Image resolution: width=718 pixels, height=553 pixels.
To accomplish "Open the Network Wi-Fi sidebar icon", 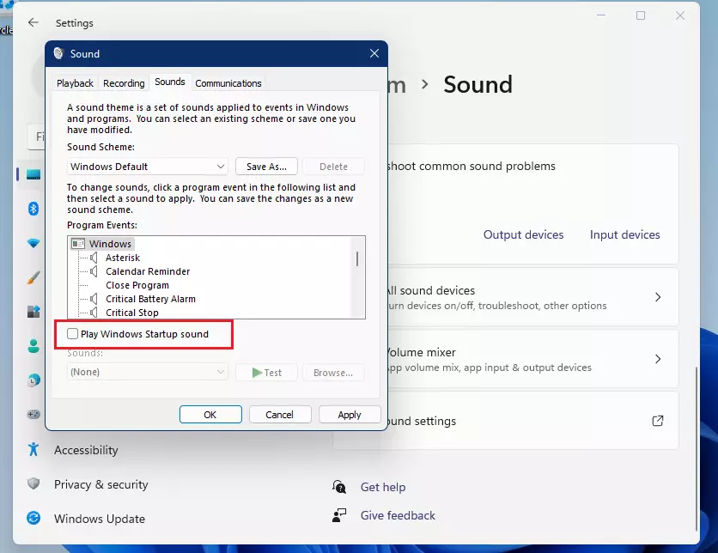I will coord(33,243).
